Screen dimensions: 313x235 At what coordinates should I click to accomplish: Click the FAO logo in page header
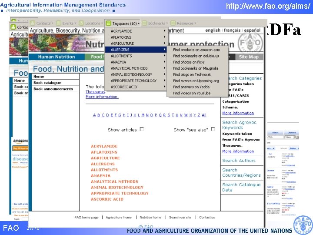pyautogui.click(x=250, y=43)
